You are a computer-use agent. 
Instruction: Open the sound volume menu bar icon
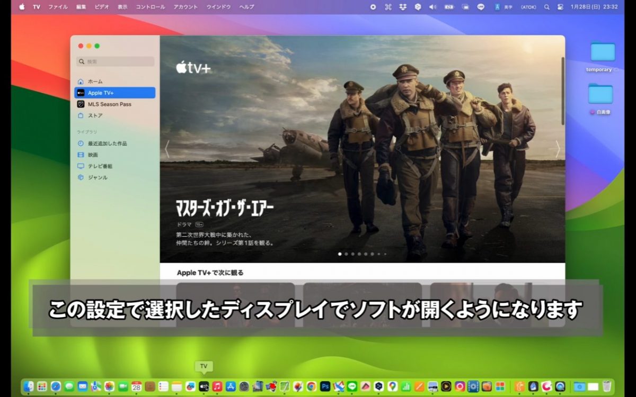(432, 7)
